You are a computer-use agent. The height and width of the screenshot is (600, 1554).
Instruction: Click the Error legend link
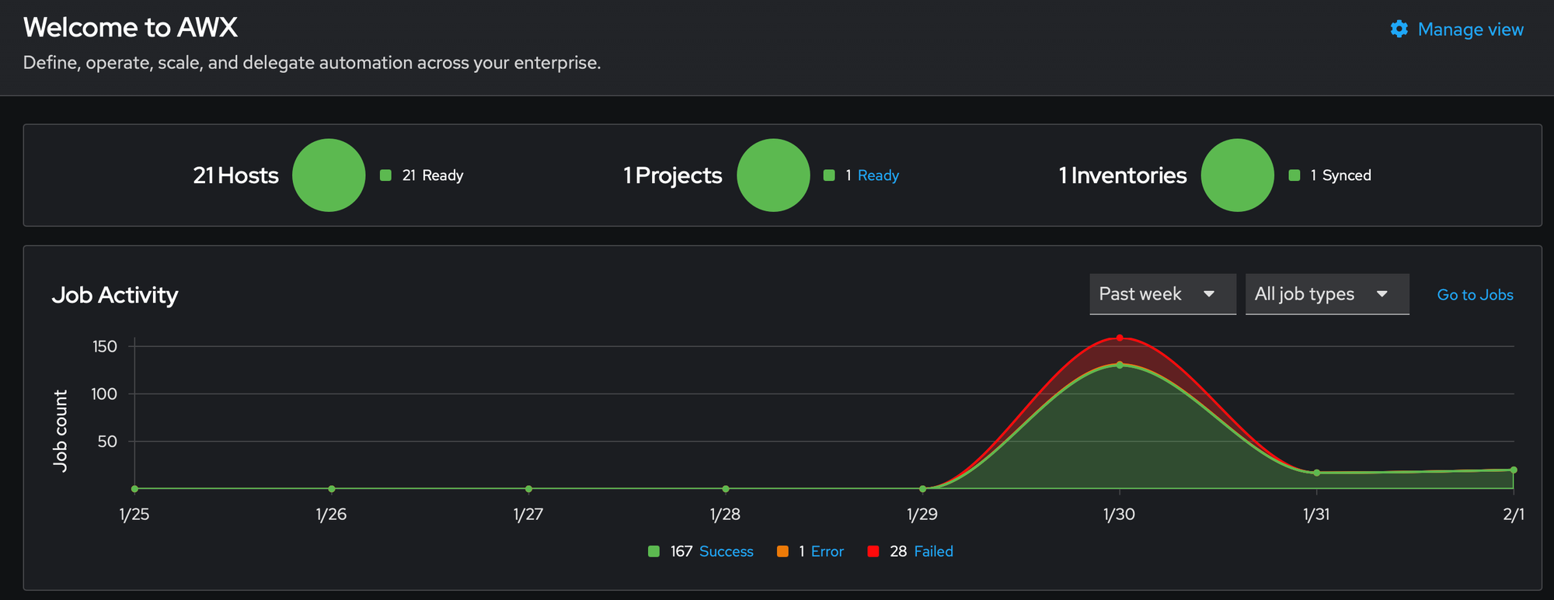coord(828,552)
